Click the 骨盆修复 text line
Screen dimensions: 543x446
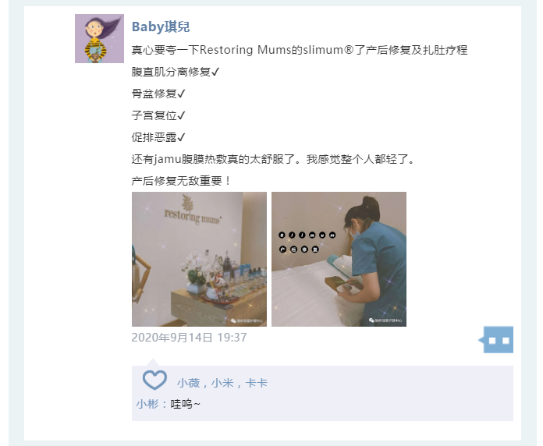(x=158, y=94)
